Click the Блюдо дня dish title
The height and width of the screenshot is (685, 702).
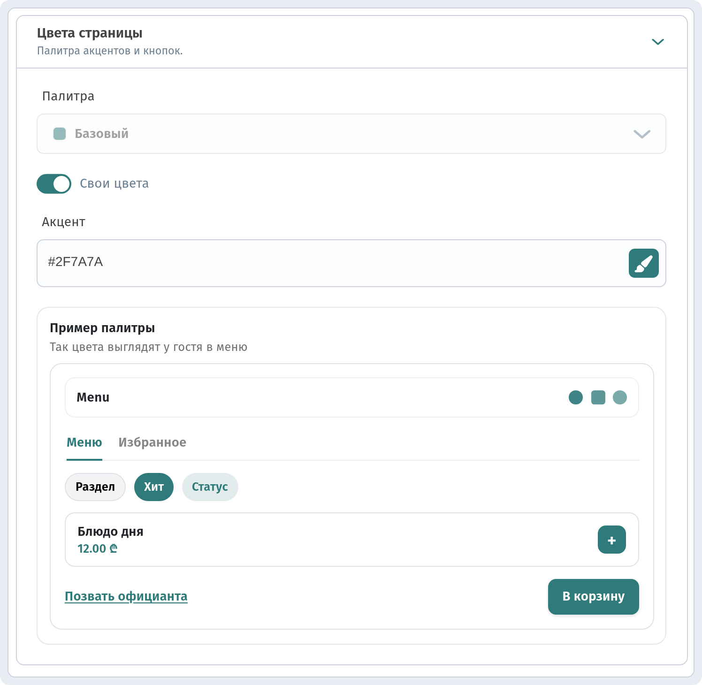coord(110,532)
